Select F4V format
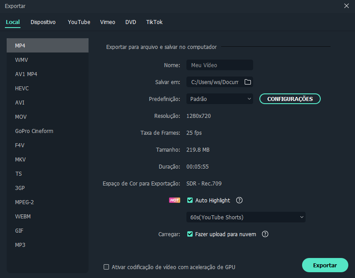 coord(48,145)
